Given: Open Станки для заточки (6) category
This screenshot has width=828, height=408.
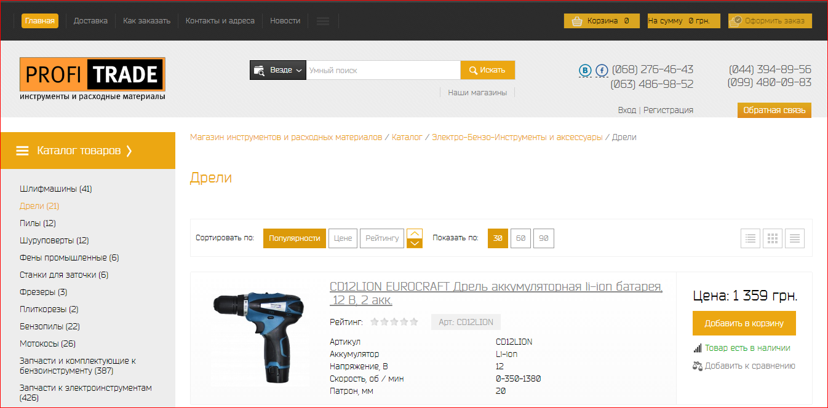Looking at the screenshot, I should pyautogui.click(x=64, y=275).
